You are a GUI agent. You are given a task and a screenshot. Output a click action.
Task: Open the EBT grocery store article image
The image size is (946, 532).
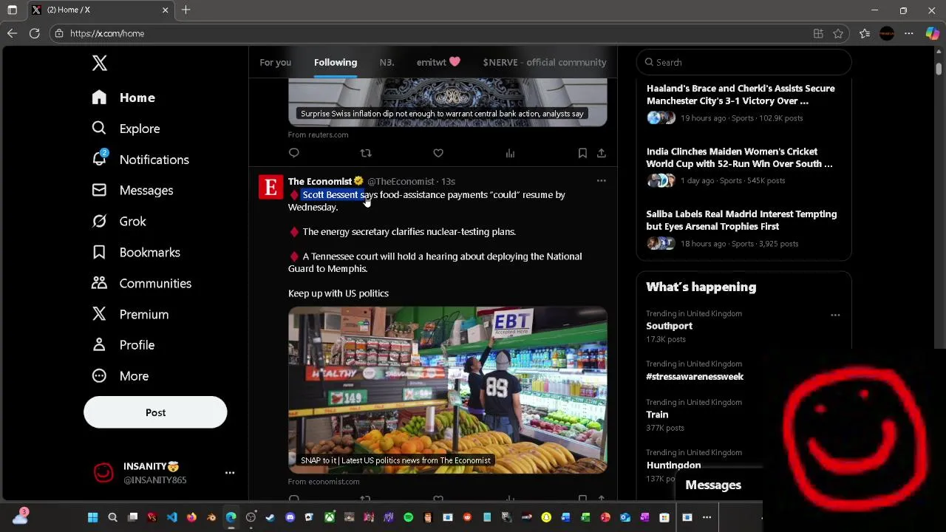point(448,390)
